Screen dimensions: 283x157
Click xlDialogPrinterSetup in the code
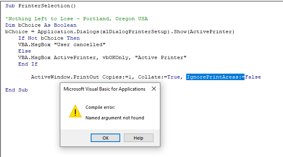(x=135, y=32)
